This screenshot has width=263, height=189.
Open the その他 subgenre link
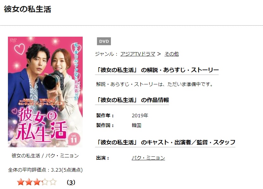[171, 54]
